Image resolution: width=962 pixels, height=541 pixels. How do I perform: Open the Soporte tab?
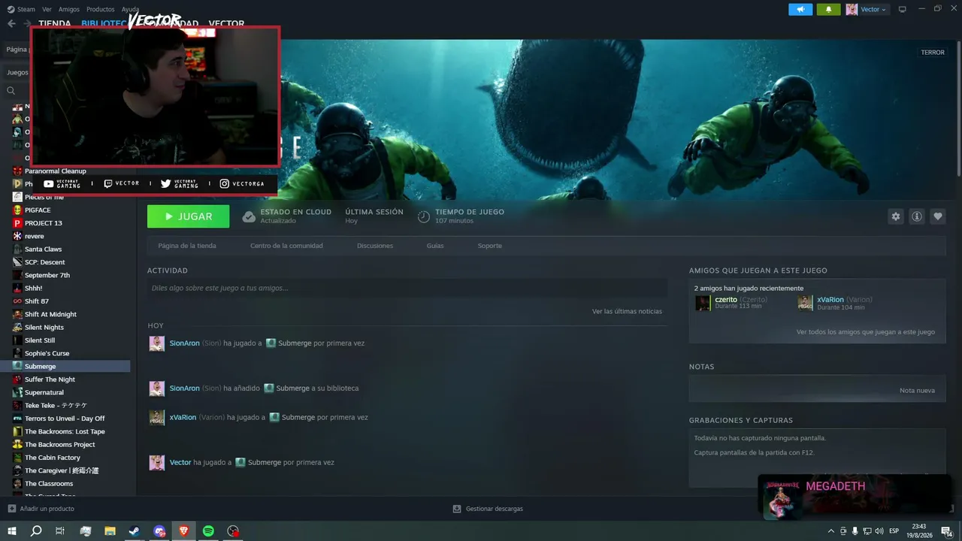coord(490,246)
